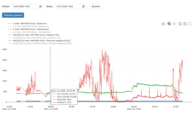The image size is (192, 113).
Task: Download plot as PNG camera icon
Action: (163, 24)
